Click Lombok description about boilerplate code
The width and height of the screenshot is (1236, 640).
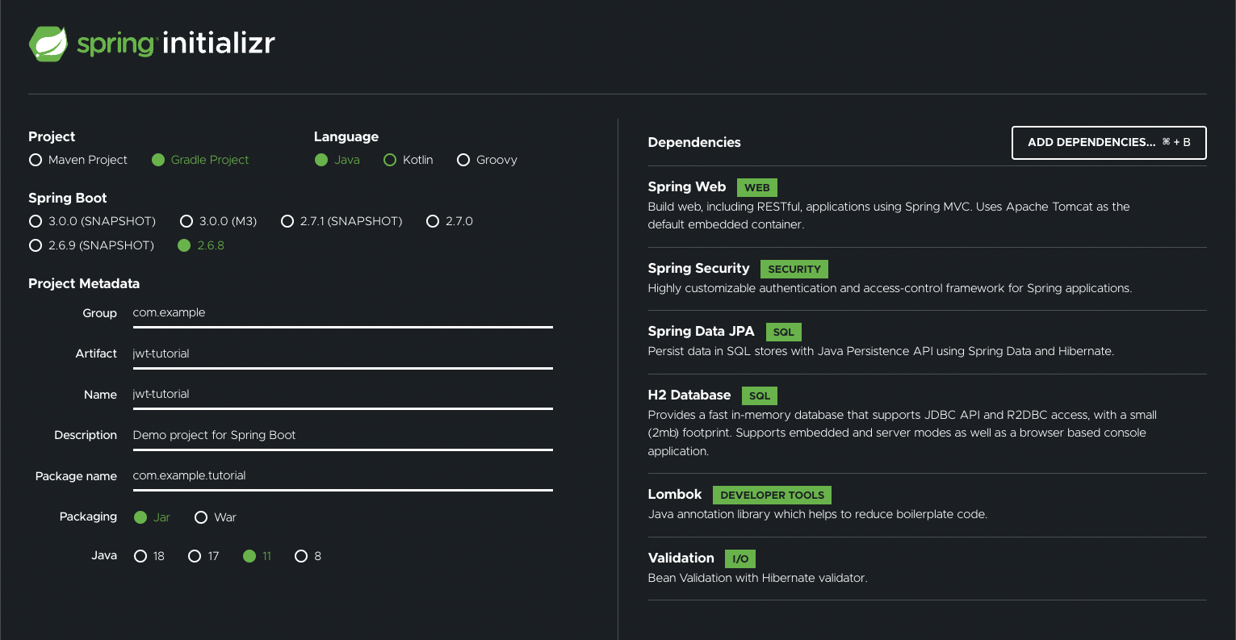(x=817, y=514)
